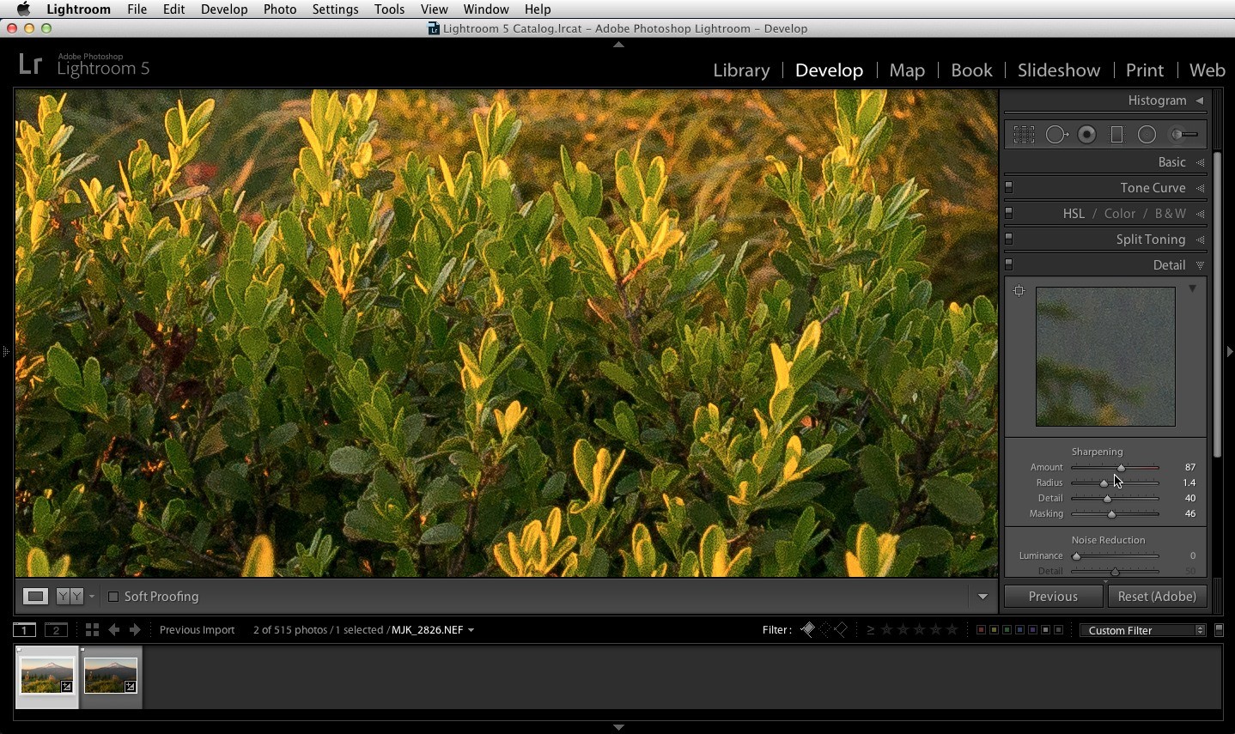This screenshot has height=734, width=1235.
Task: Select the Crop Overlay tool
Action: [1024, 135]
